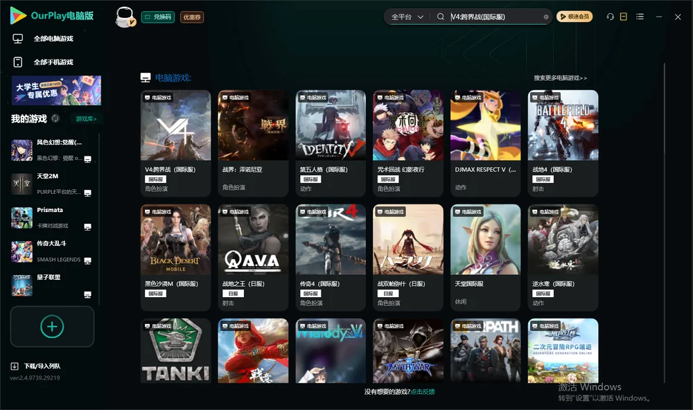This screenshot has width=693, height=410.
Task: Open the 优惠券 coupons button
Action: [x=192, y=17]
